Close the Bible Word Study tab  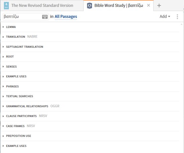(149, 5)
